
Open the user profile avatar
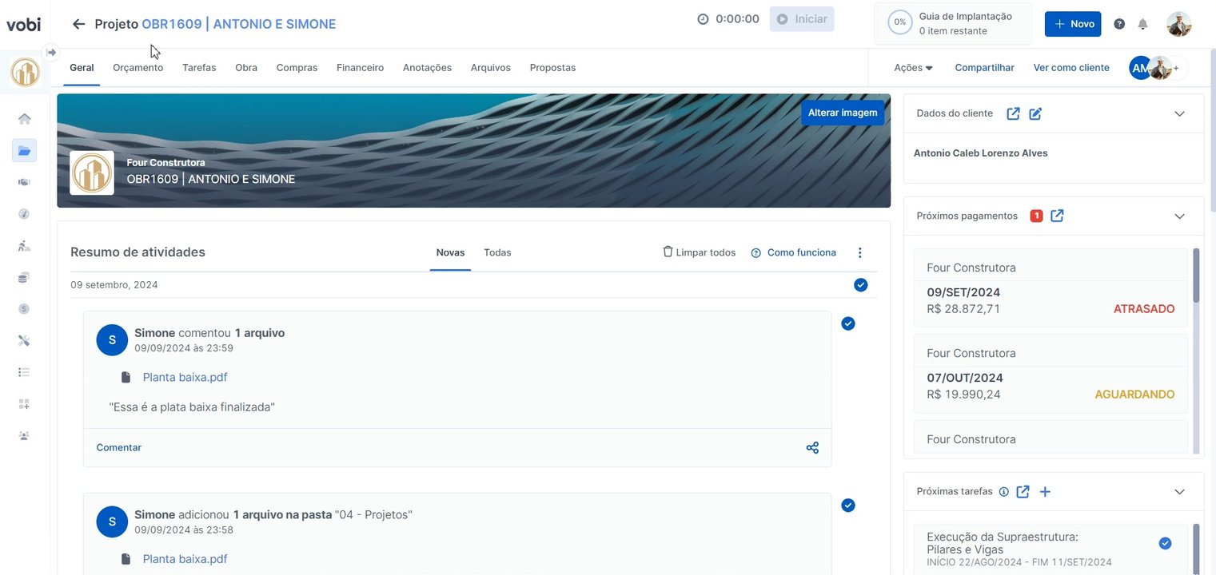point(1179,24)
